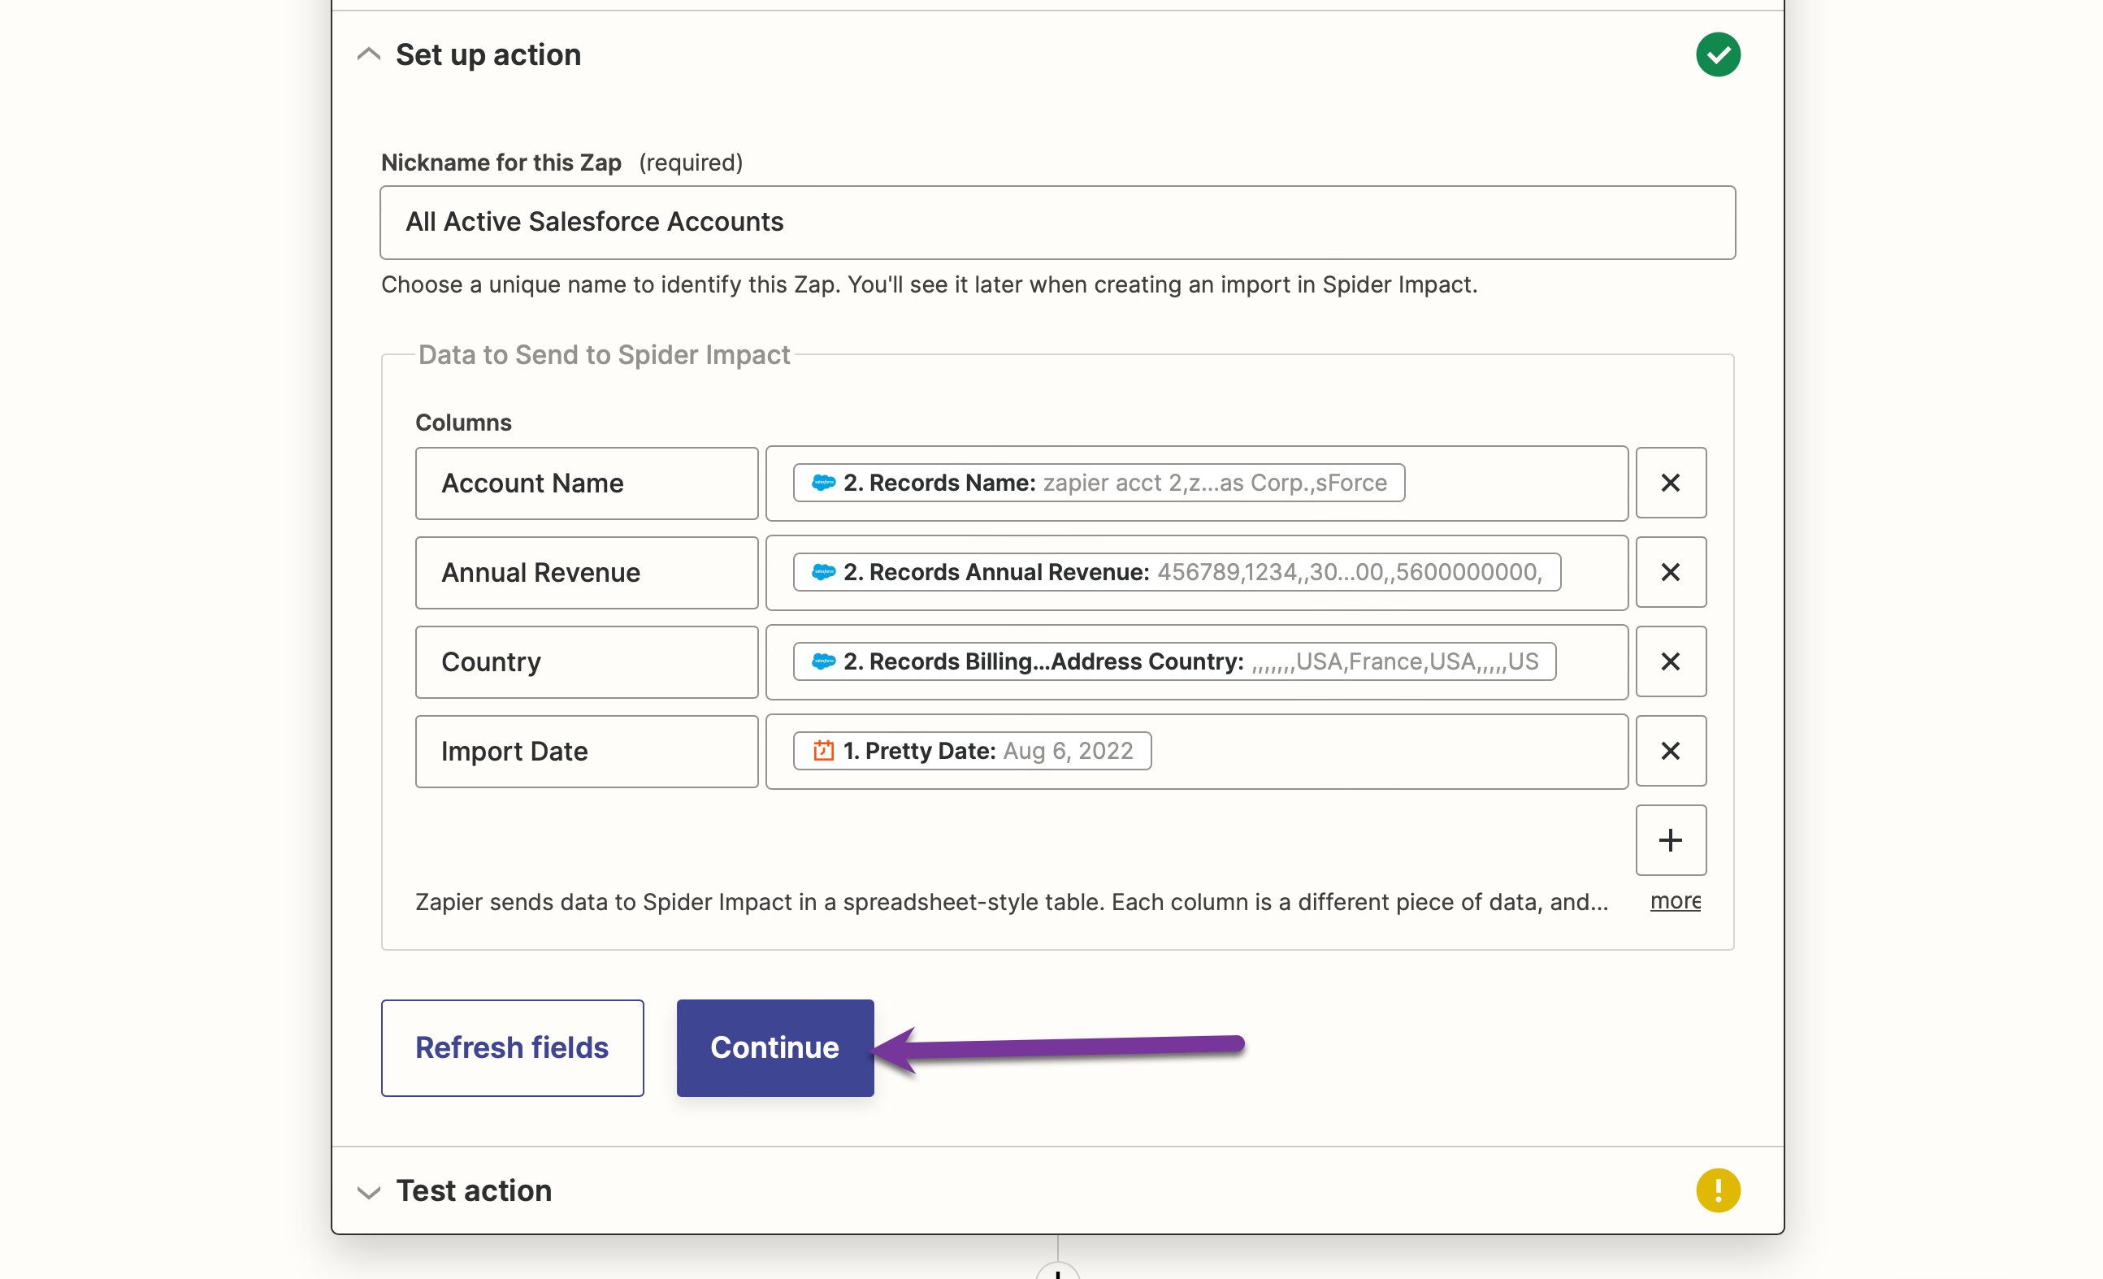
Task: Select the Records Name data pill
Action: (x=1099, y=483)
